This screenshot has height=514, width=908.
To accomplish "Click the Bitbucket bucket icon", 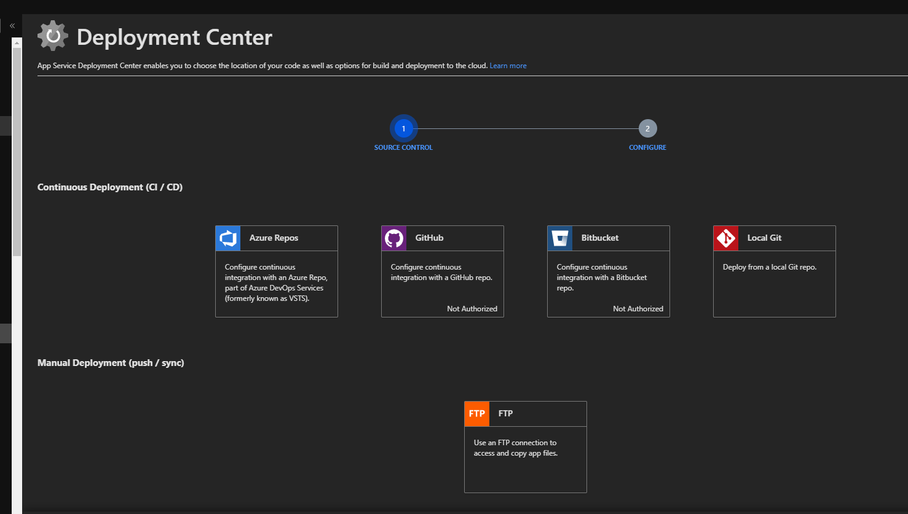I will click(560, 238).
